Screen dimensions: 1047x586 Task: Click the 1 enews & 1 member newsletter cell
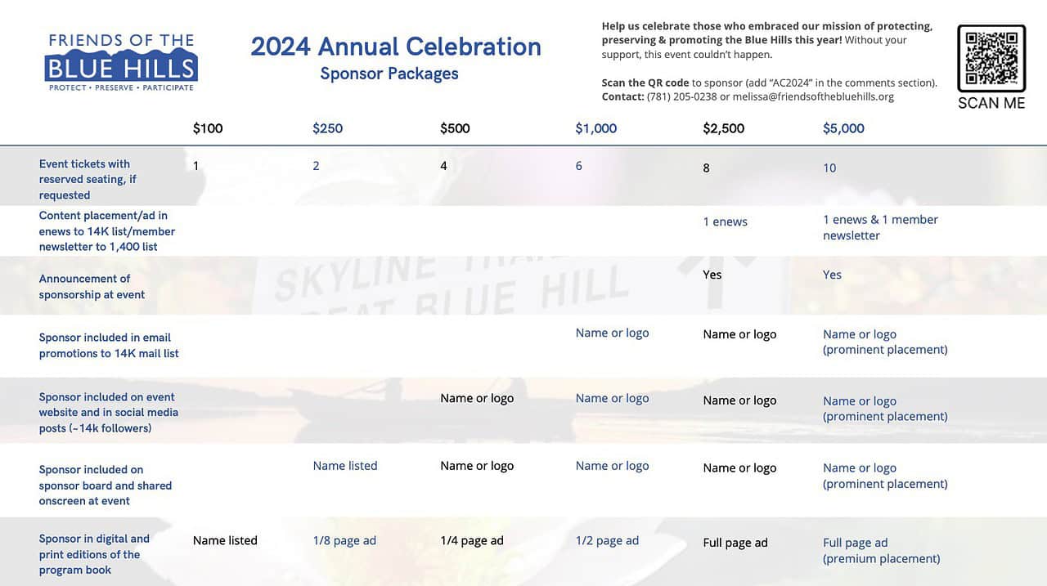pos(880,227)
